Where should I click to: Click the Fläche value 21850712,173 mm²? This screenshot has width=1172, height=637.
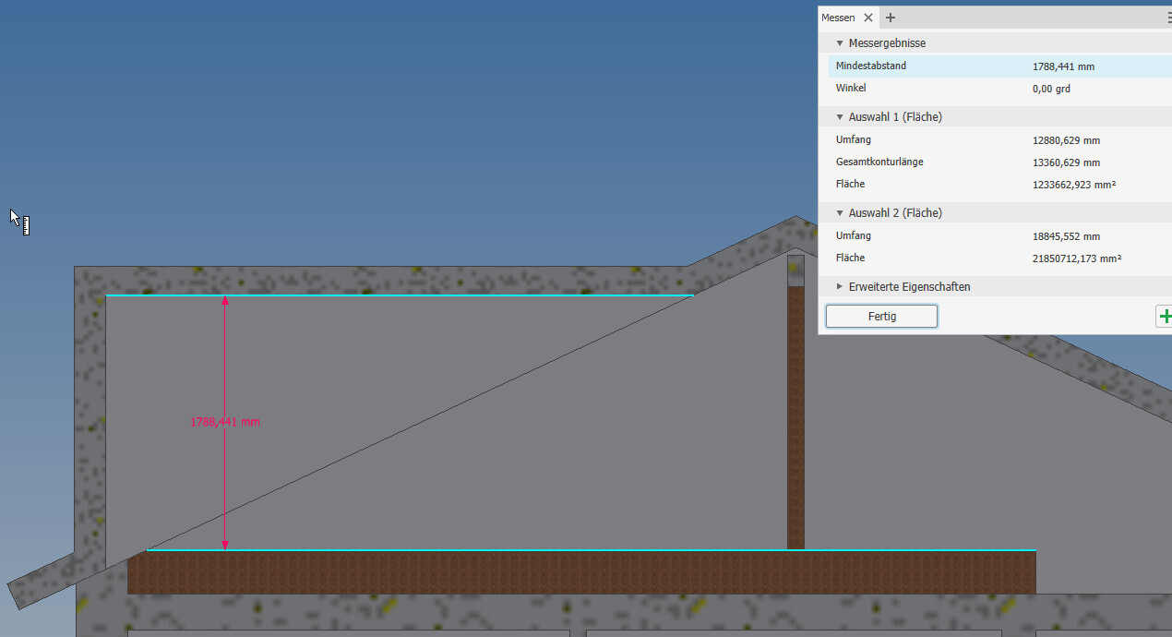click(1077, 258)
